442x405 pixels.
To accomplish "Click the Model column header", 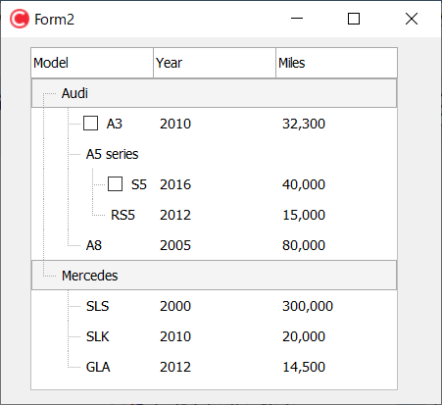I will tap(92, 63).
